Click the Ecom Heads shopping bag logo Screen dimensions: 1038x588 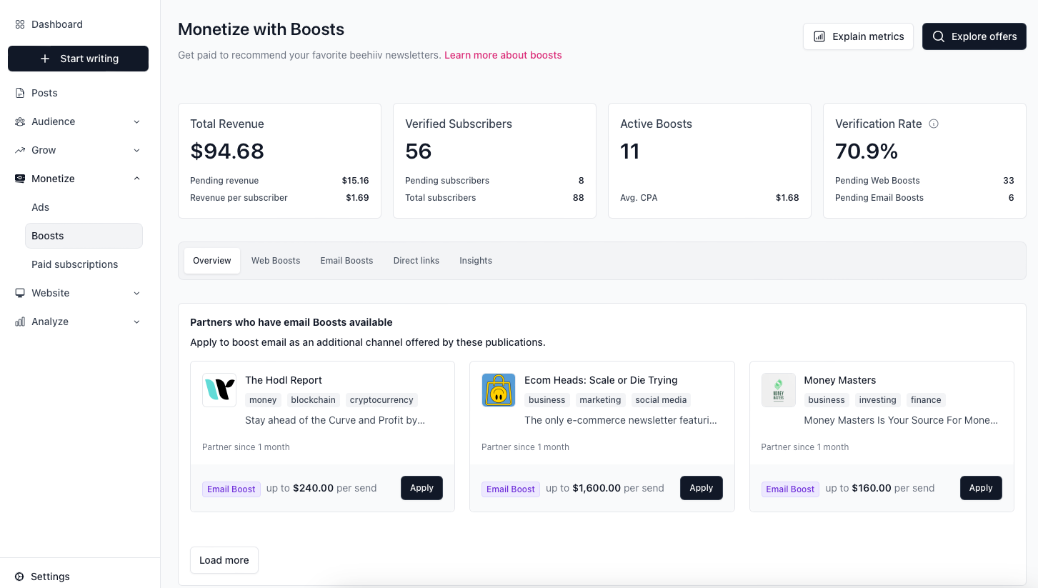point(499,390)
